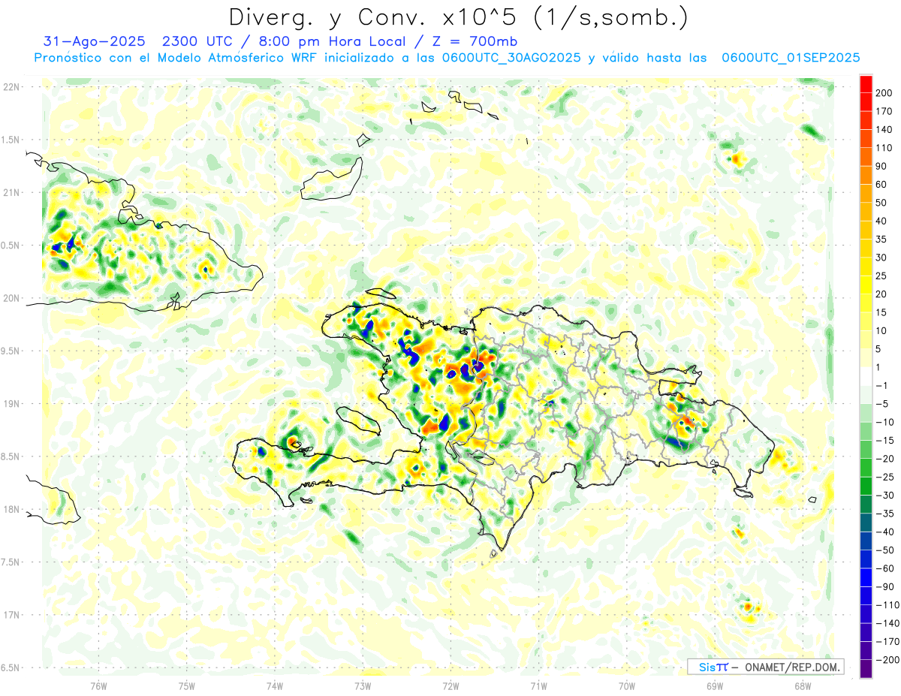Click the '75W' longitude label
The image size is (901, 696).
click(x=187, y=686)
